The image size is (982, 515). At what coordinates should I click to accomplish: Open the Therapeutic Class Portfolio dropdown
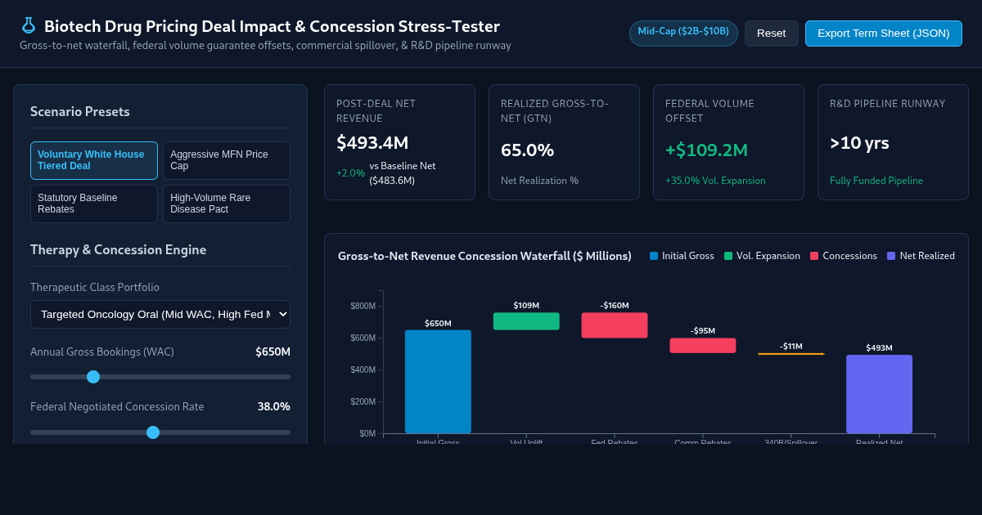tap(160, 314)
